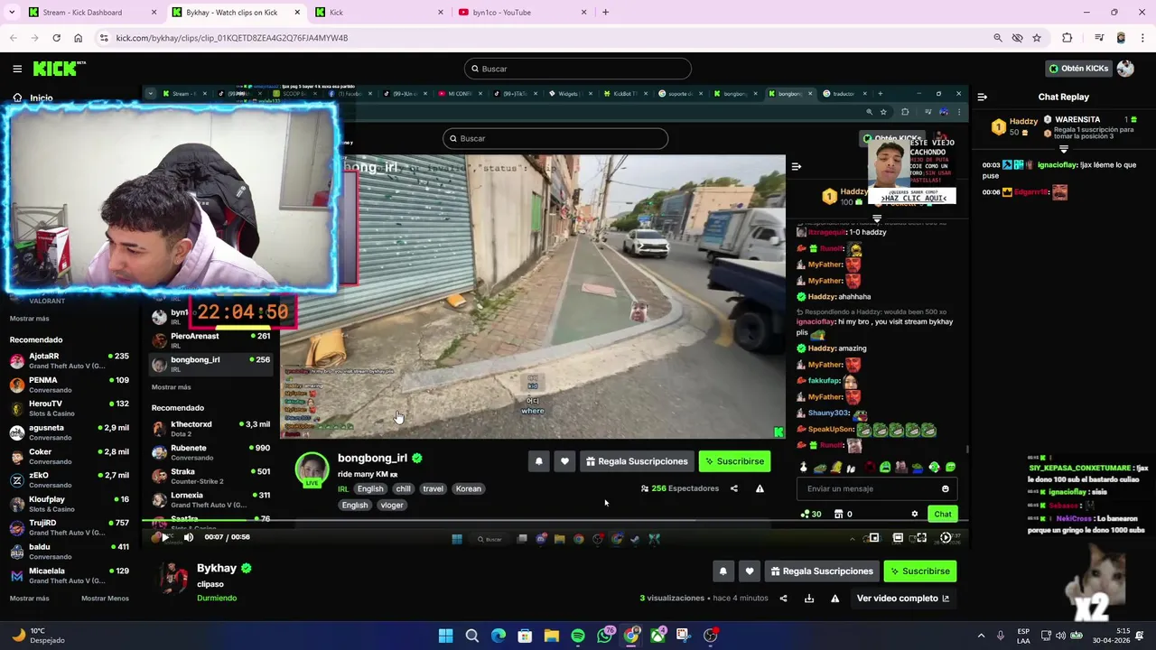Reload the page
The height and width of the screenshot is (650, 1156).
click(56, 38)
